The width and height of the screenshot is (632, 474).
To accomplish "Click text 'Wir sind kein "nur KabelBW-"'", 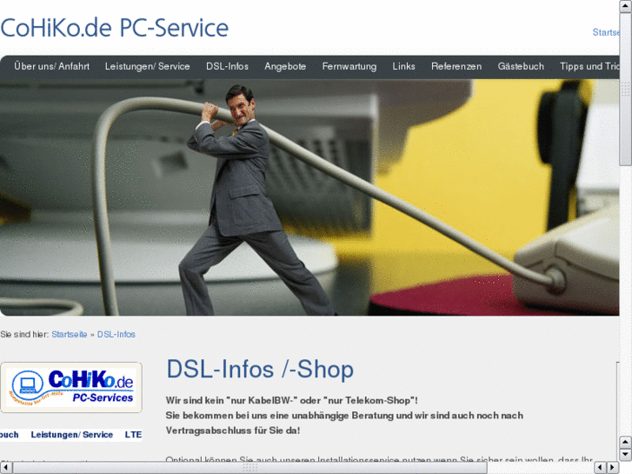I will [x=232, y=401].
